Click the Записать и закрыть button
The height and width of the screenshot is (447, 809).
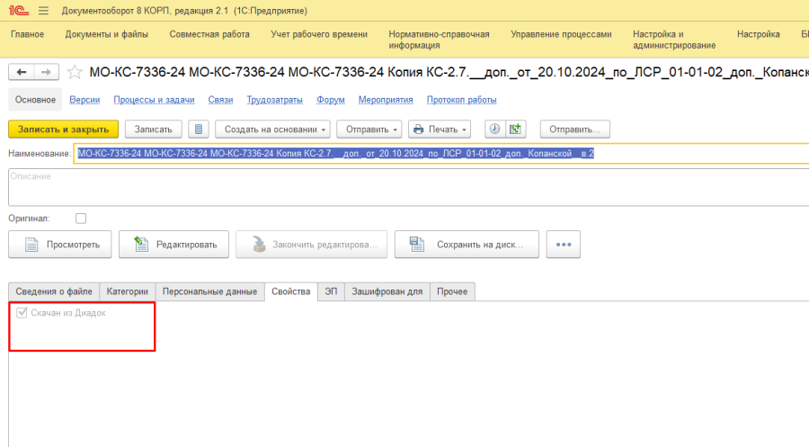click(63, 130)
